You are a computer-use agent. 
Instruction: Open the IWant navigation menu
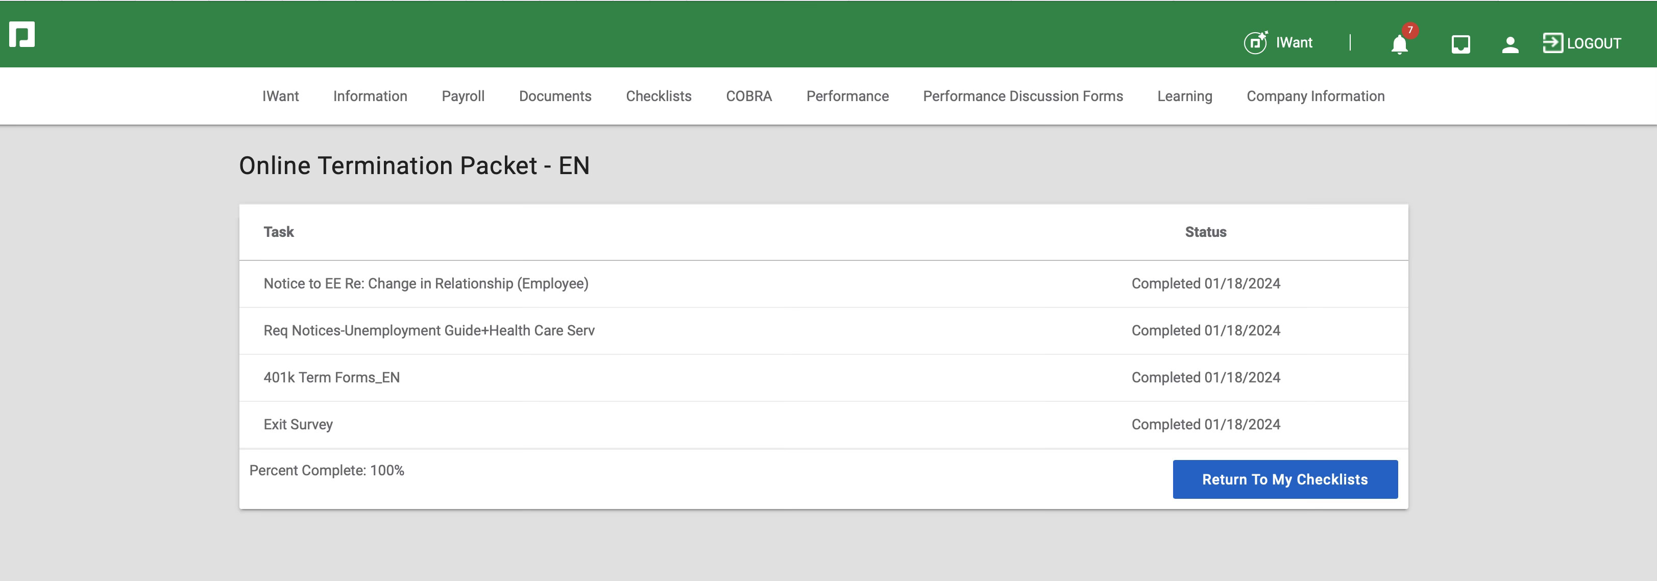pos(280,96)
